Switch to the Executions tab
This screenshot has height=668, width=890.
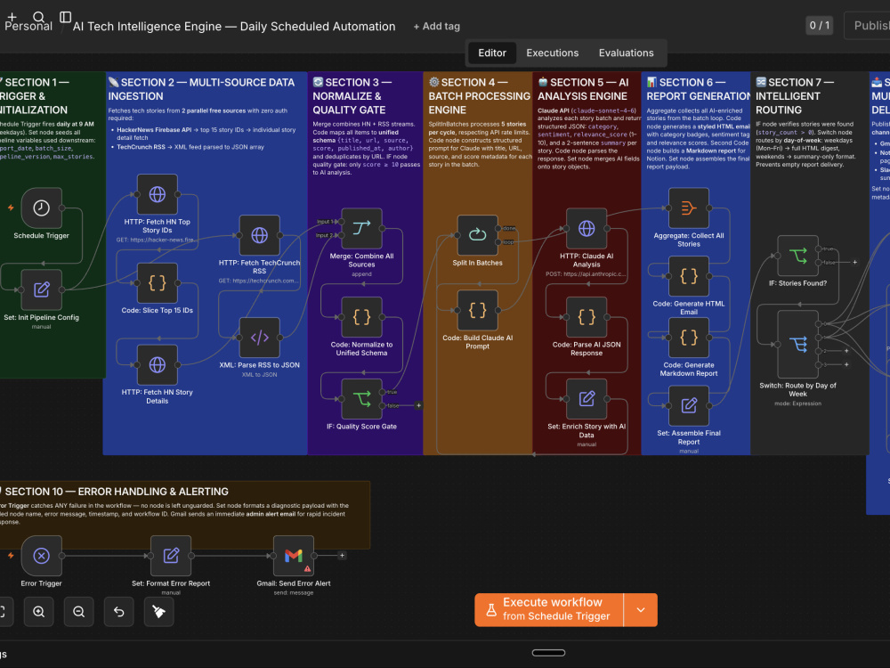tap(553, 53)
